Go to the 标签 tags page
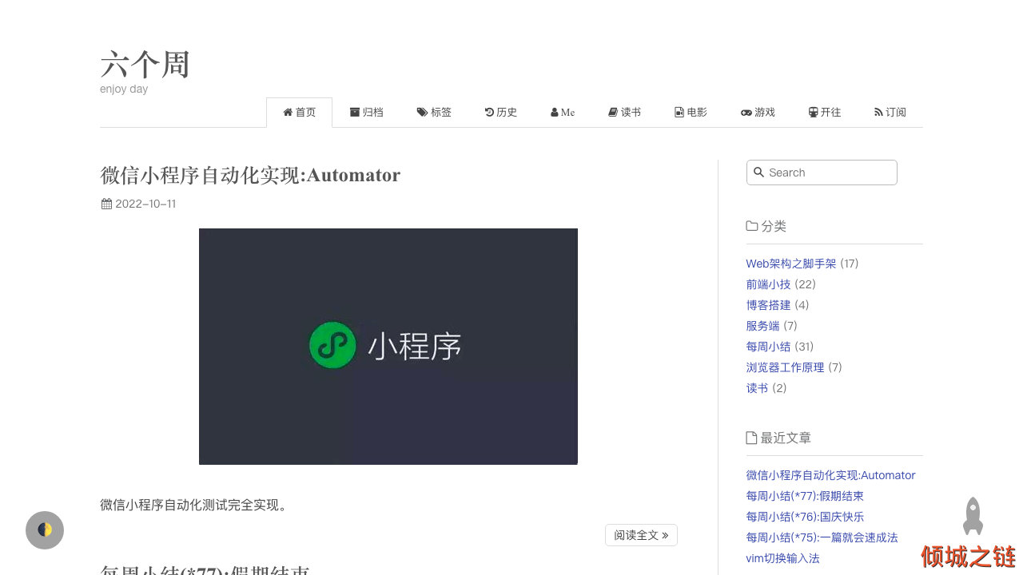 434,113
